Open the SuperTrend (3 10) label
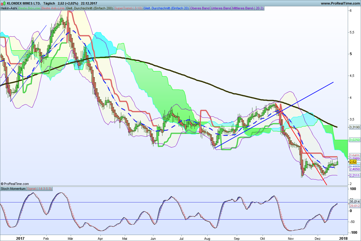This screenshot has width=361, height=241. [128, 8]
